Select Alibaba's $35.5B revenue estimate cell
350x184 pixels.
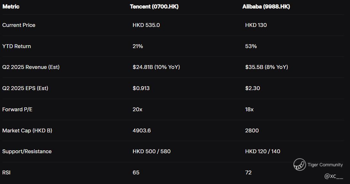(x=267, y=67)
